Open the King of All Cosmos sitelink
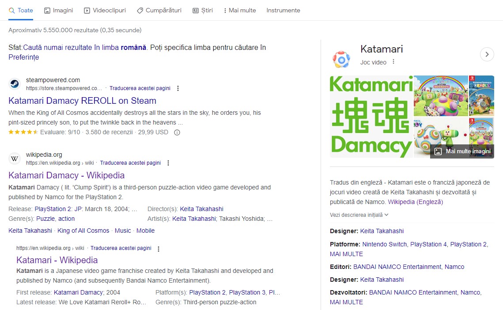The width and height of the screenshot is (503, 310). pos(83,231)
